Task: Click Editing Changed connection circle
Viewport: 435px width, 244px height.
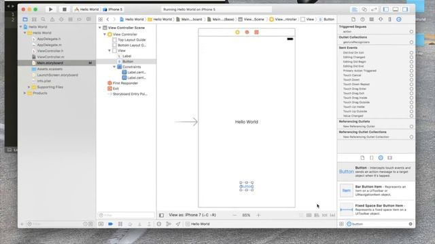Action: 411,57
